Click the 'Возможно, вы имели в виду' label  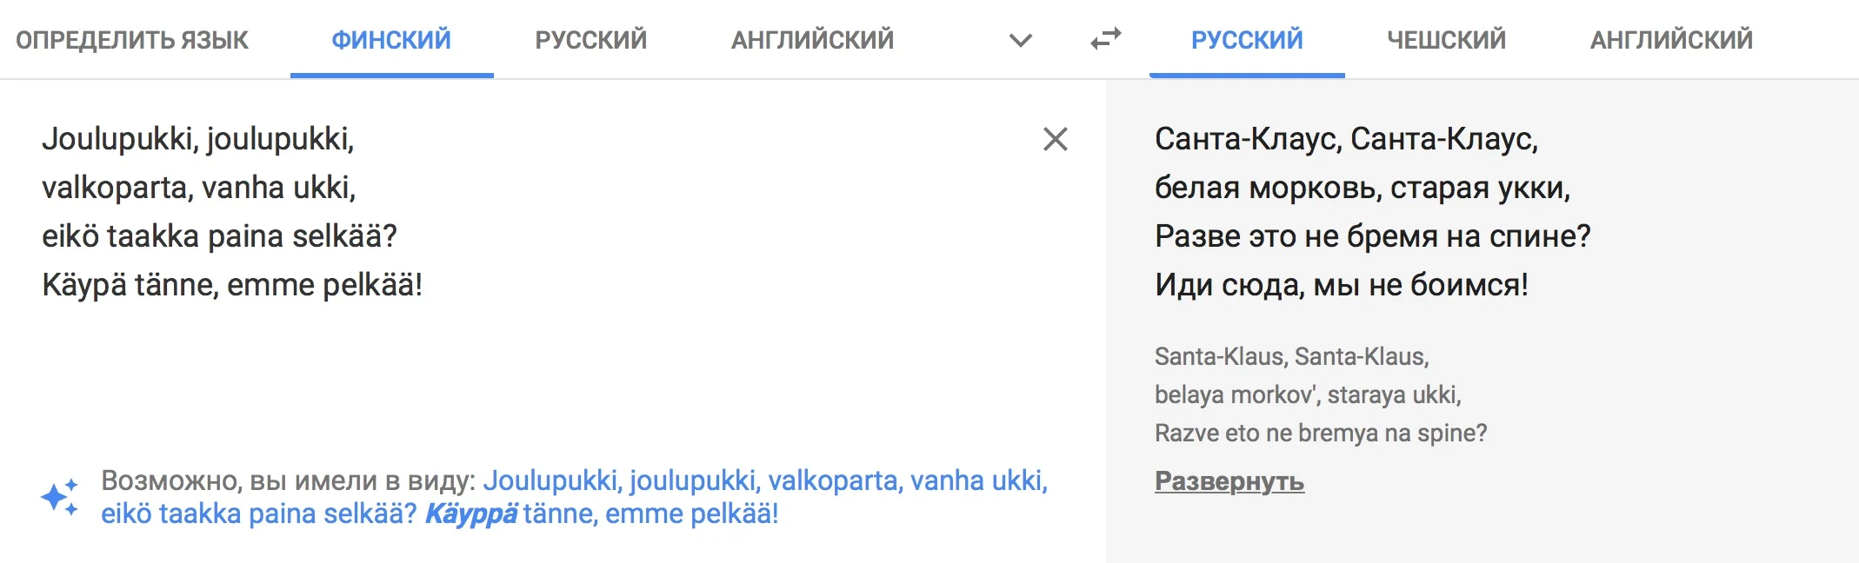pyautogui.click(x=288, y=480)
